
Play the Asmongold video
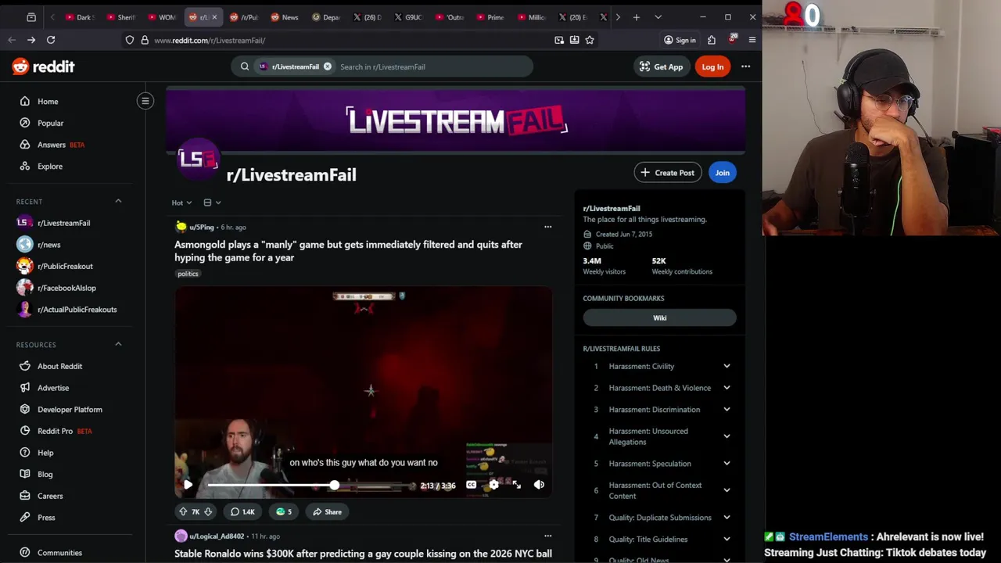tap(188, 485)
